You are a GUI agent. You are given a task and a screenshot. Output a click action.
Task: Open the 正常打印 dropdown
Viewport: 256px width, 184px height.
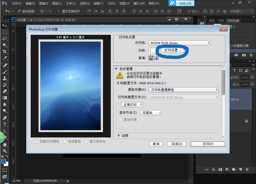pyautogui.click(x=132, y=105)
